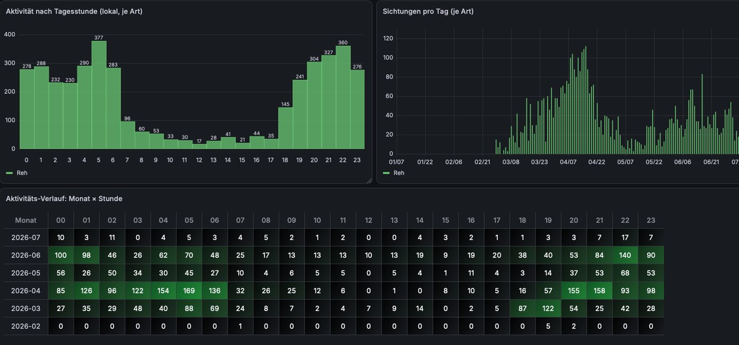Click the 2026-05 row label
The image size is (739, 345).
[x=26, y=273]
